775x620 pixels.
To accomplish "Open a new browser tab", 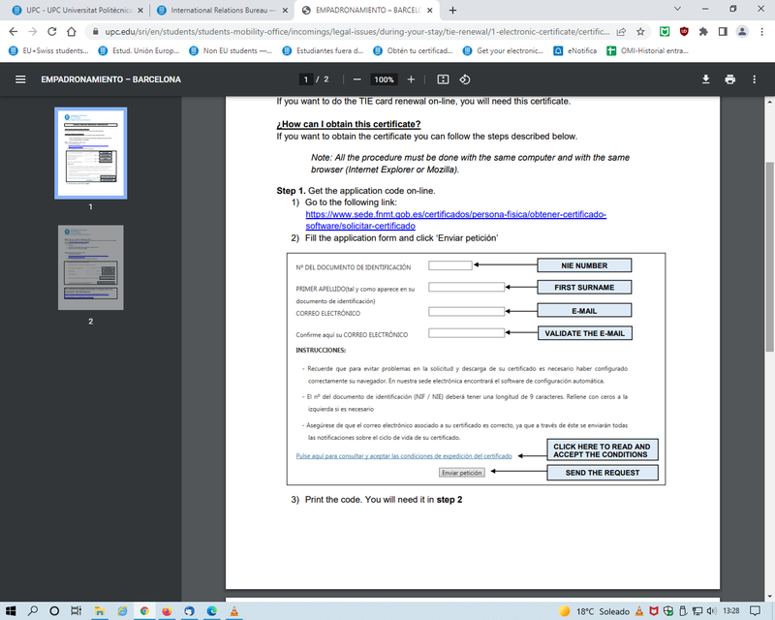I will click(x=452, y=11).
